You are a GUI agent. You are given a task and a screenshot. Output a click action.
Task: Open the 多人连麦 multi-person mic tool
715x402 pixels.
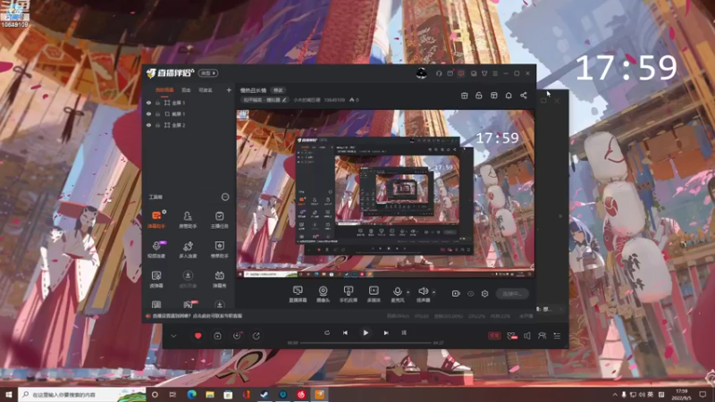point(188,249)
